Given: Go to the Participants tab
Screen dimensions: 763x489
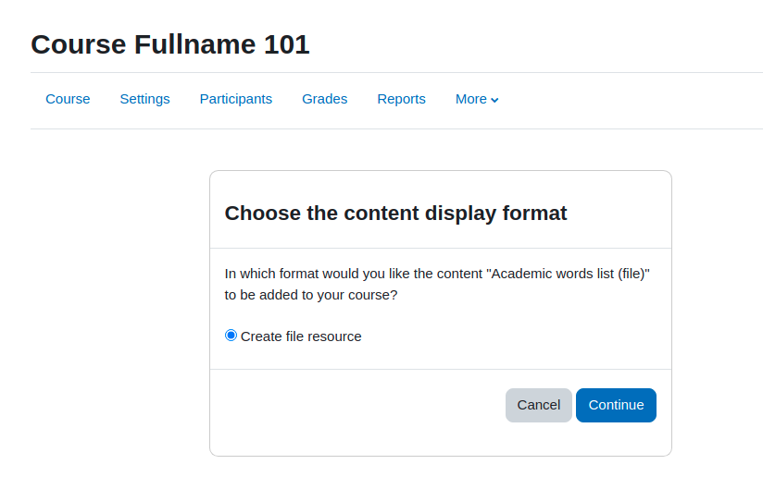Looking at the screenshot, I should click(236, 99).
